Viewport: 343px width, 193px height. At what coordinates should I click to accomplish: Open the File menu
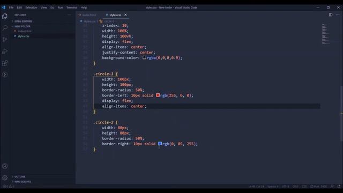(11, 8)
